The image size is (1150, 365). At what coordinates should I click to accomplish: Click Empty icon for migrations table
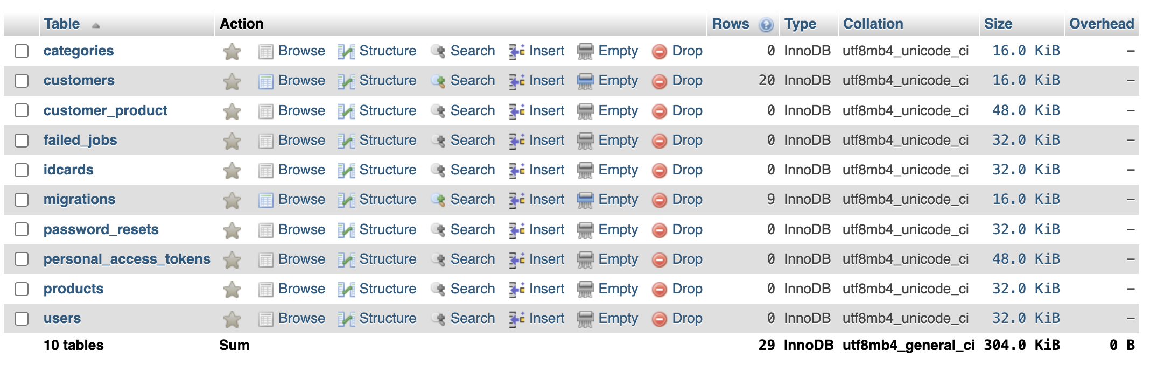(x=585, y=200)
